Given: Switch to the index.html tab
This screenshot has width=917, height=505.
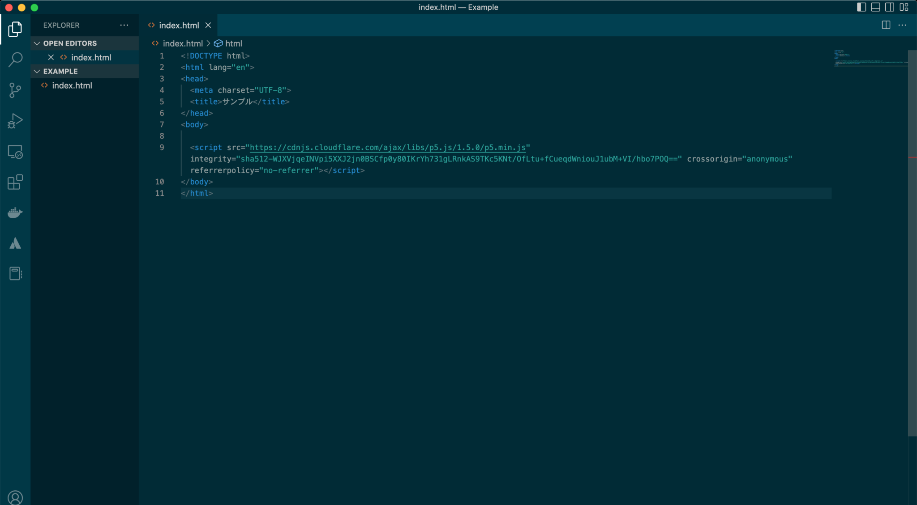Looking at the screenshot, I should 178,25.
